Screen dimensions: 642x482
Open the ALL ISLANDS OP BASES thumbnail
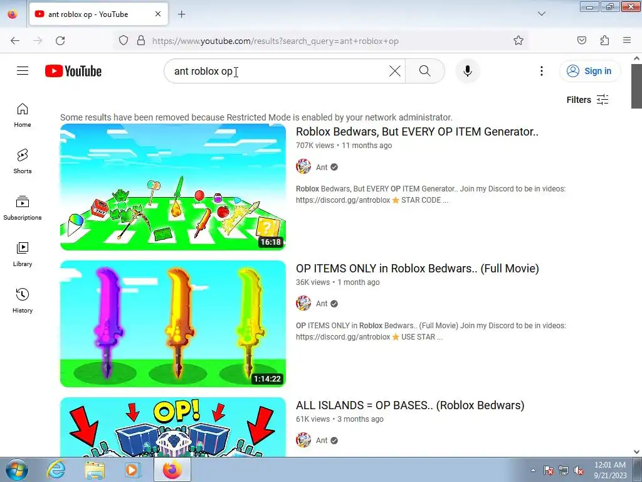point(173,427)
